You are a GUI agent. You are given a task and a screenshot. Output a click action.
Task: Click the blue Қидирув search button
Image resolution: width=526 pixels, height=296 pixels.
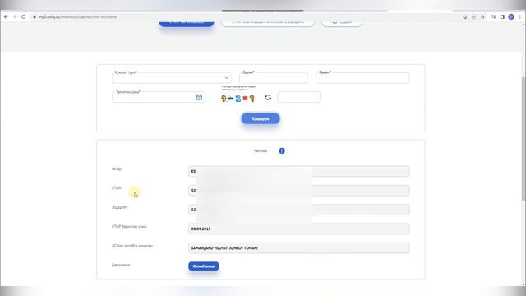click(x=261, y=118)
